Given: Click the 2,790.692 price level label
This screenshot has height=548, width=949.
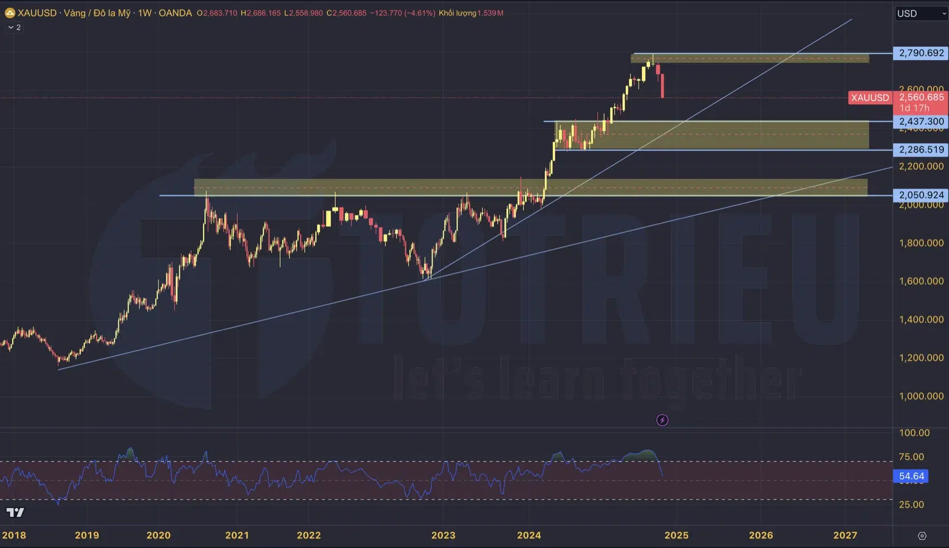Looking at the screenshot, I should click(921, 53).
